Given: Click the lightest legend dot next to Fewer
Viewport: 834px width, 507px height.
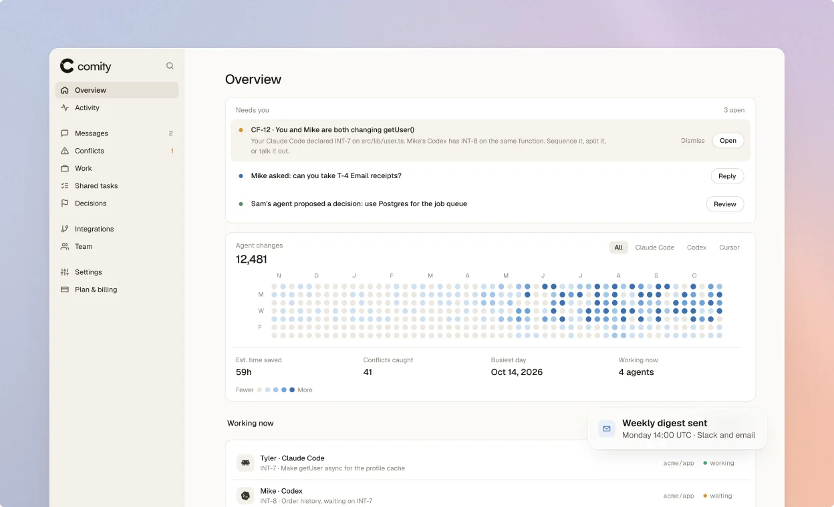Looking at the screenshot, I should click(x=260, y=390).
